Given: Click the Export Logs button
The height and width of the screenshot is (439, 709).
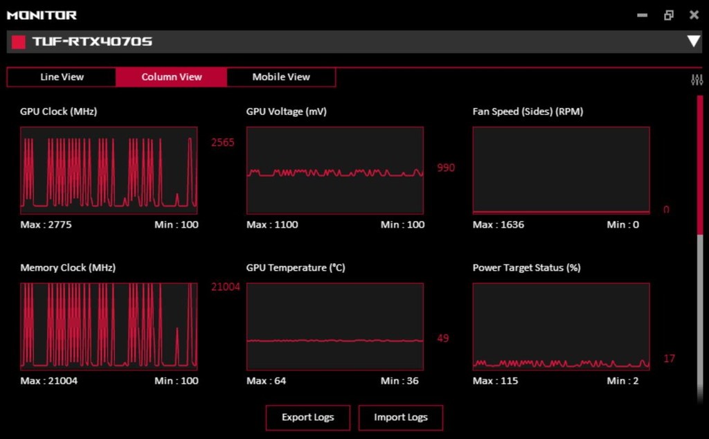Looking at the screenshot, I should (308, 418).
